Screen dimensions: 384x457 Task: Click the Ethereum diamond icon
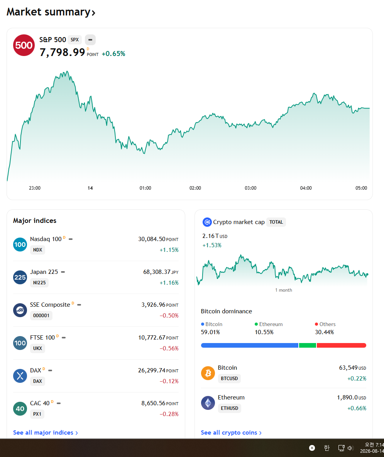(x=208, y=403)
